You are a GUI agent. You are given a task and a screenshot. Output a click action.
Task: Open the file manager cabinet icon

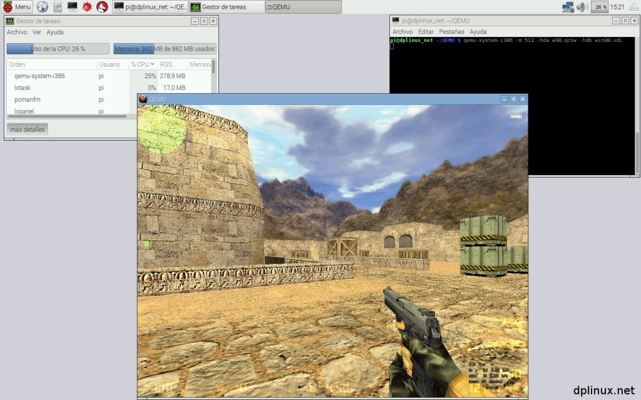pyautogui.click(x=58, y=7)
